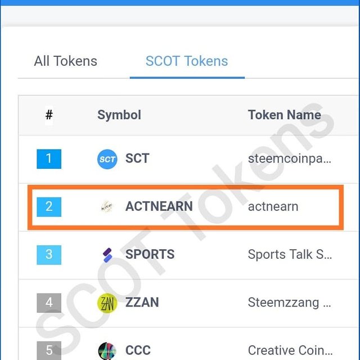
Task: Open the CCC symbol link
Action: pos(138,350)
